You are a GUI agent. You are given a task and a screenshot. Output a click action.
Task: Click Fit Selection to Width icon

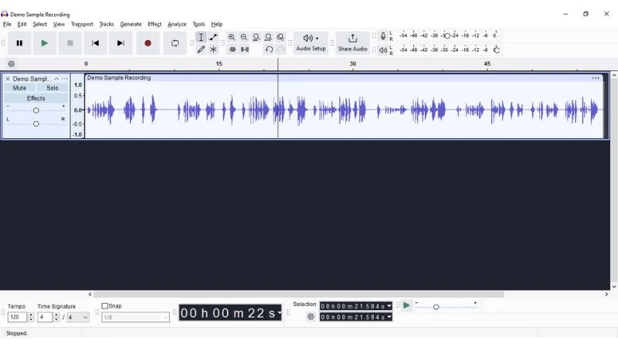256,37
